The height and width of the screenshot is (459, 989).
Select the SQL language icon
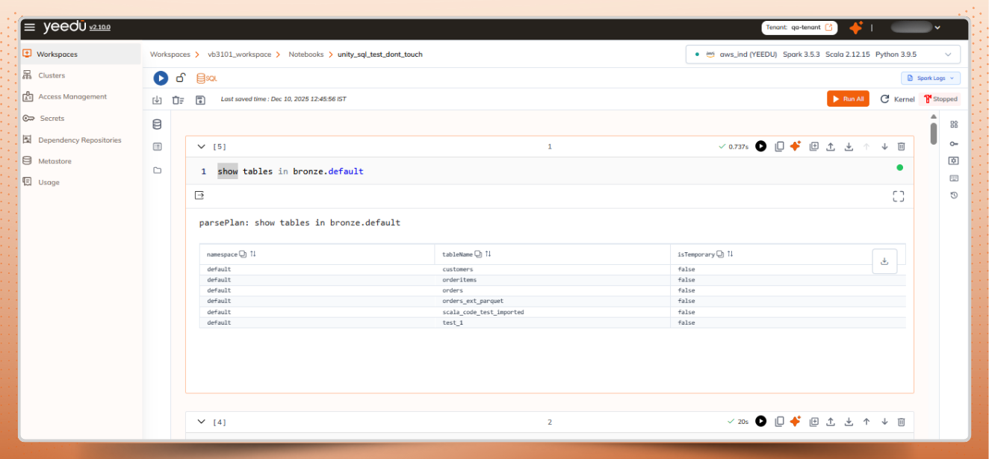click(206, 78)
